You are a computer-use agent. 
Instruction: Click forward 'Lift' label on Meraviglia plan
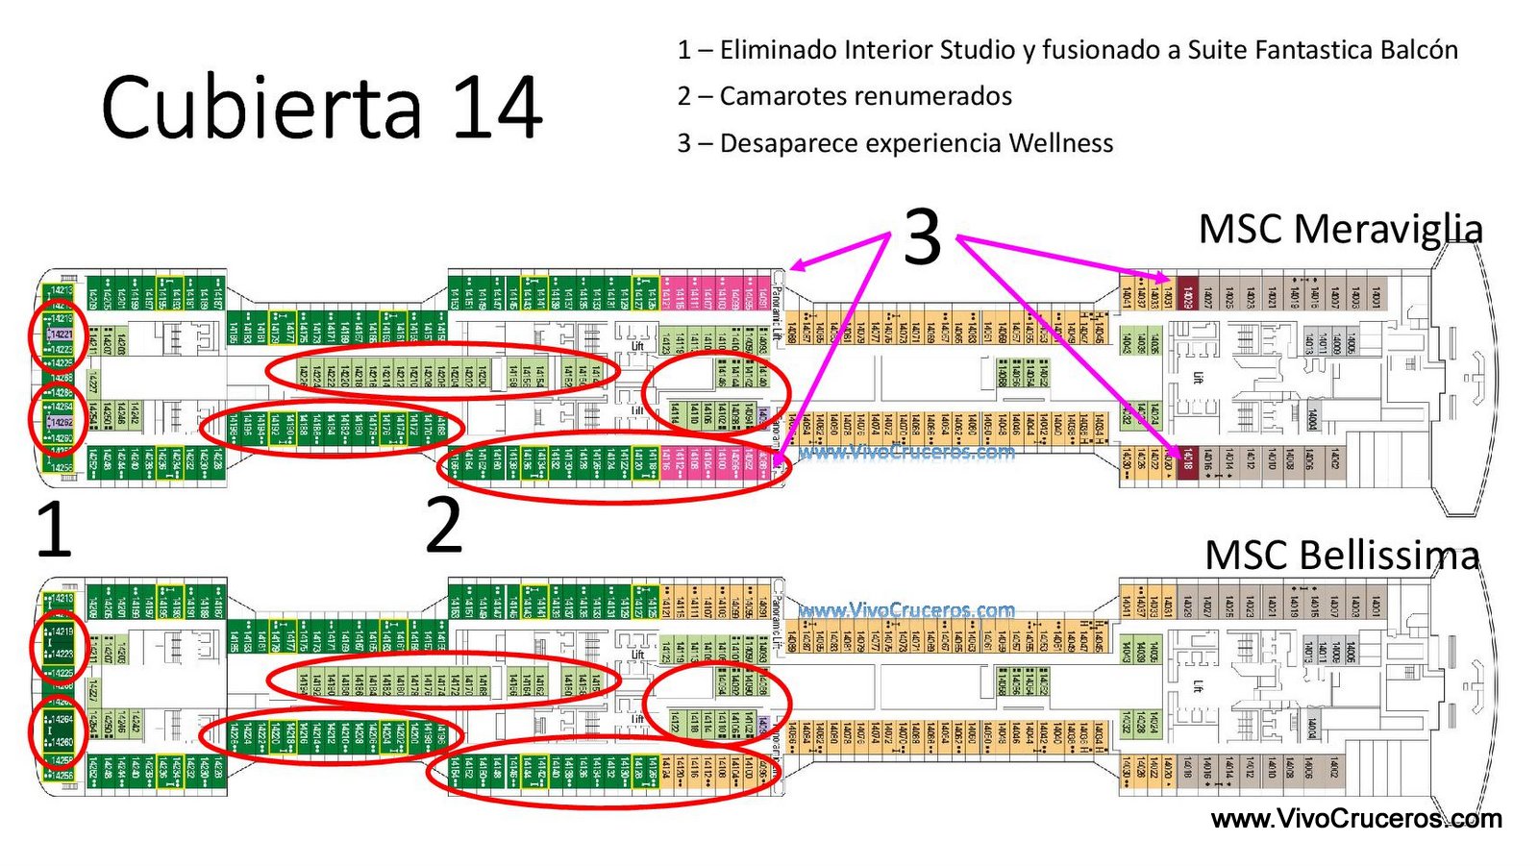pos(1197,378)
